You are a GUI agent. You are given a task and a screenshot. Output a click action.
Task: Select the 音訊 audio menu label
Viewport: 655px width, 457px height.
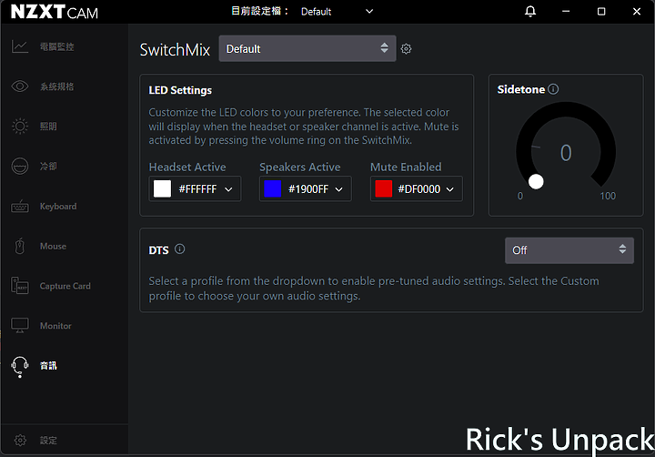click(48, 365)
